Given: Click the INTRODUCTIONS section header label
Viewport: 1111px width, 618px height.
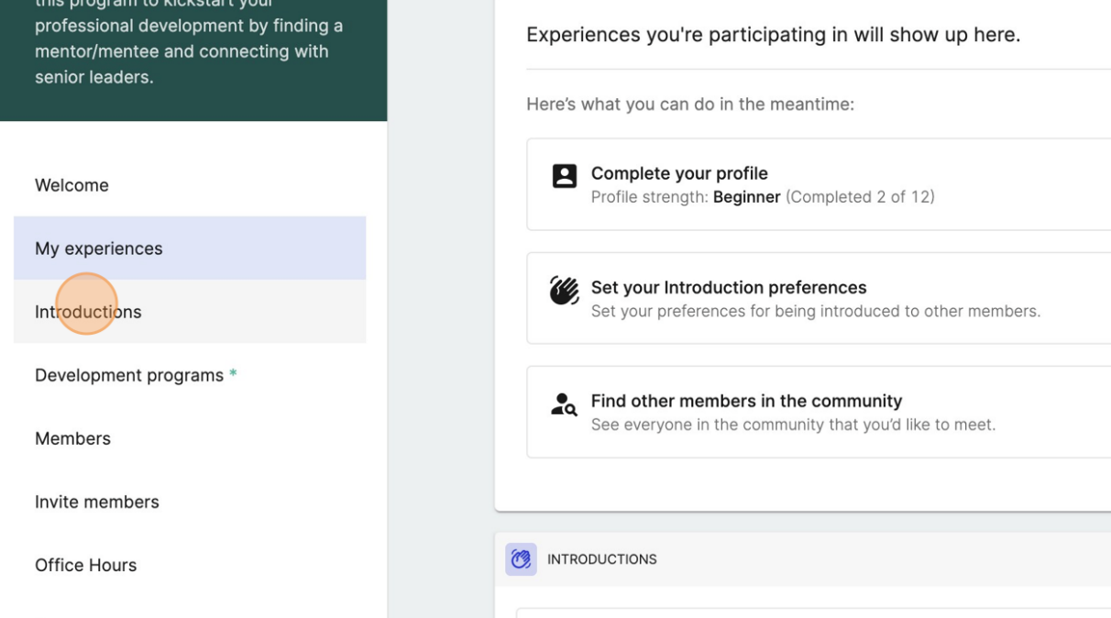Looking at the screenshot, I should (602, 559).
